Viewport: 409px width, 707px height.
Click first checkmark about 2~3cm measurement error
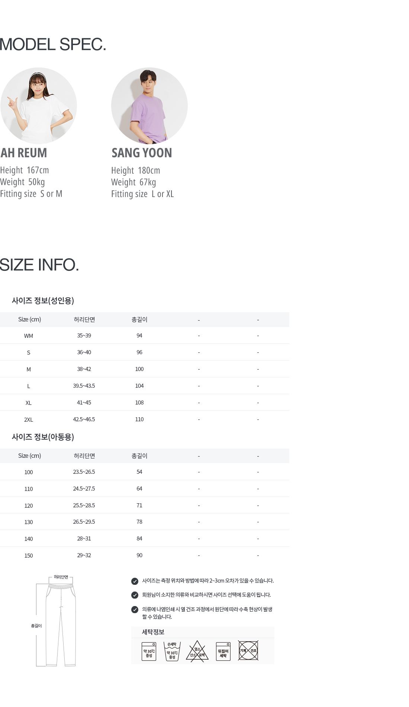[135, 581]
